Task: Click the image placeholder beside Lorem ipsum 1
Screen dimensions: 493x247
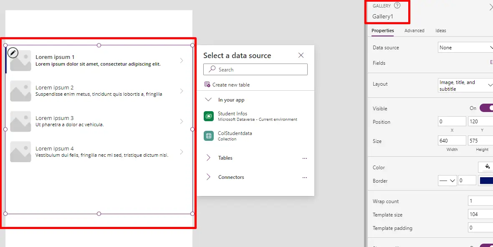Action: [20, 61]
